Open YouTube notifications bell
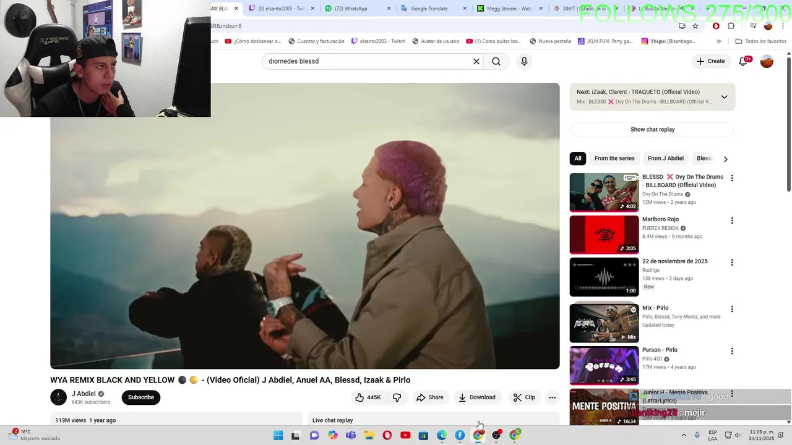The height and width of the screenshot is (445, 792). (x=744, y=61)
